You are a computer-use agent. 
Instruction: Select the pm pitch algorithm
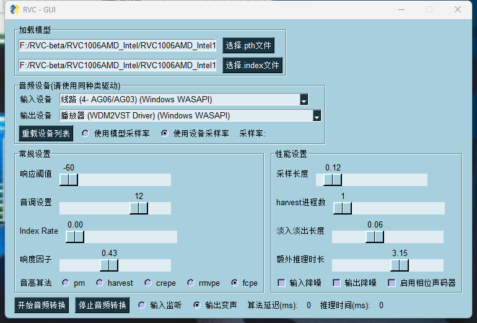coord(66,283)
